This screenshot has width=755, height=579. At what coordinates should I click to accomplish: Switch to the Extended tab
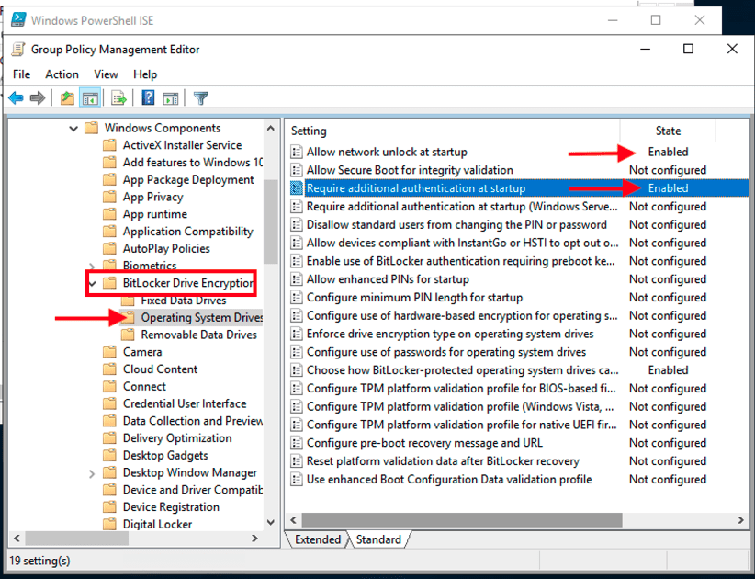(317, 539)
